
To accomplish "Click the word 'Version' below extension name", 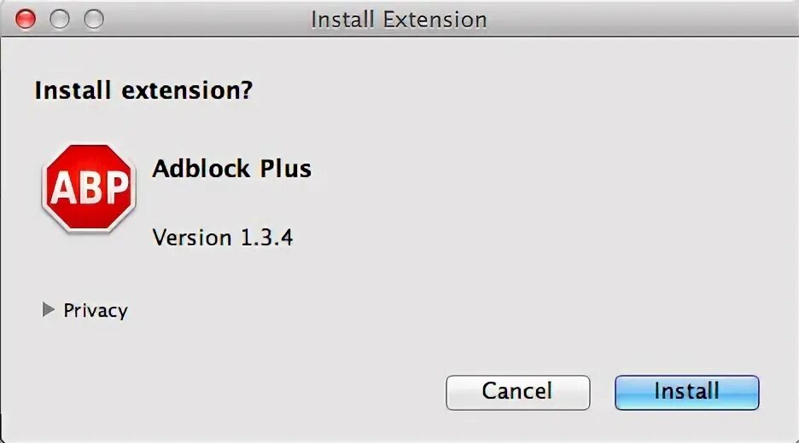I will pyautogui.click(x=192, y=237).
